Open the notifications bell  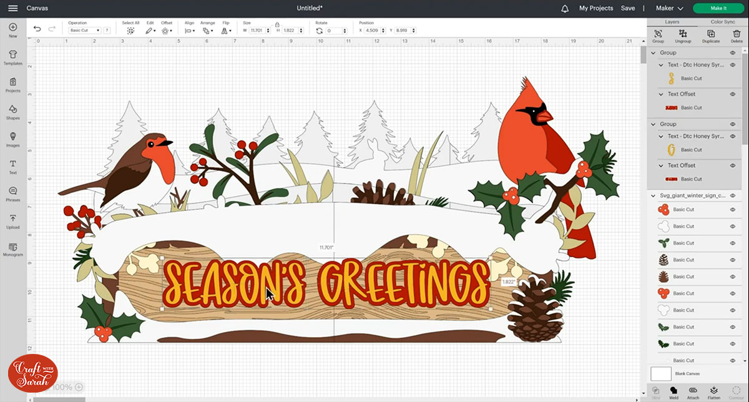click(x=565, y=9)
